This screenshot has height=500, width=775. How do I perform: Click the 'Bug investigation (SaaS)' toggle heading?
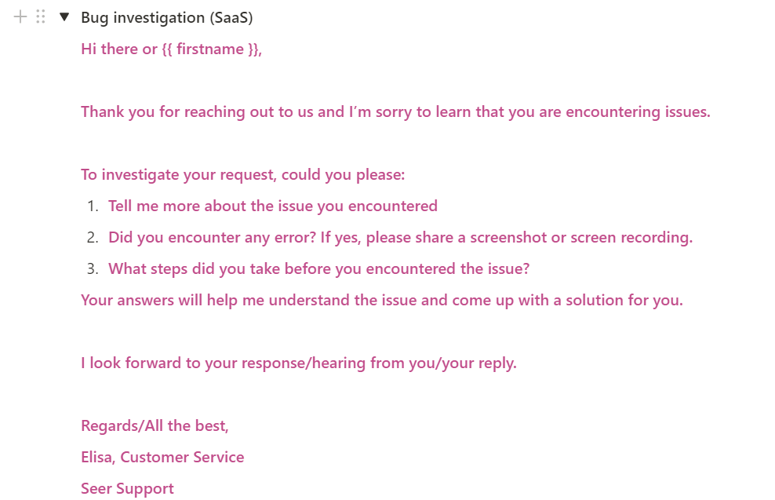(x=166, y=18)
